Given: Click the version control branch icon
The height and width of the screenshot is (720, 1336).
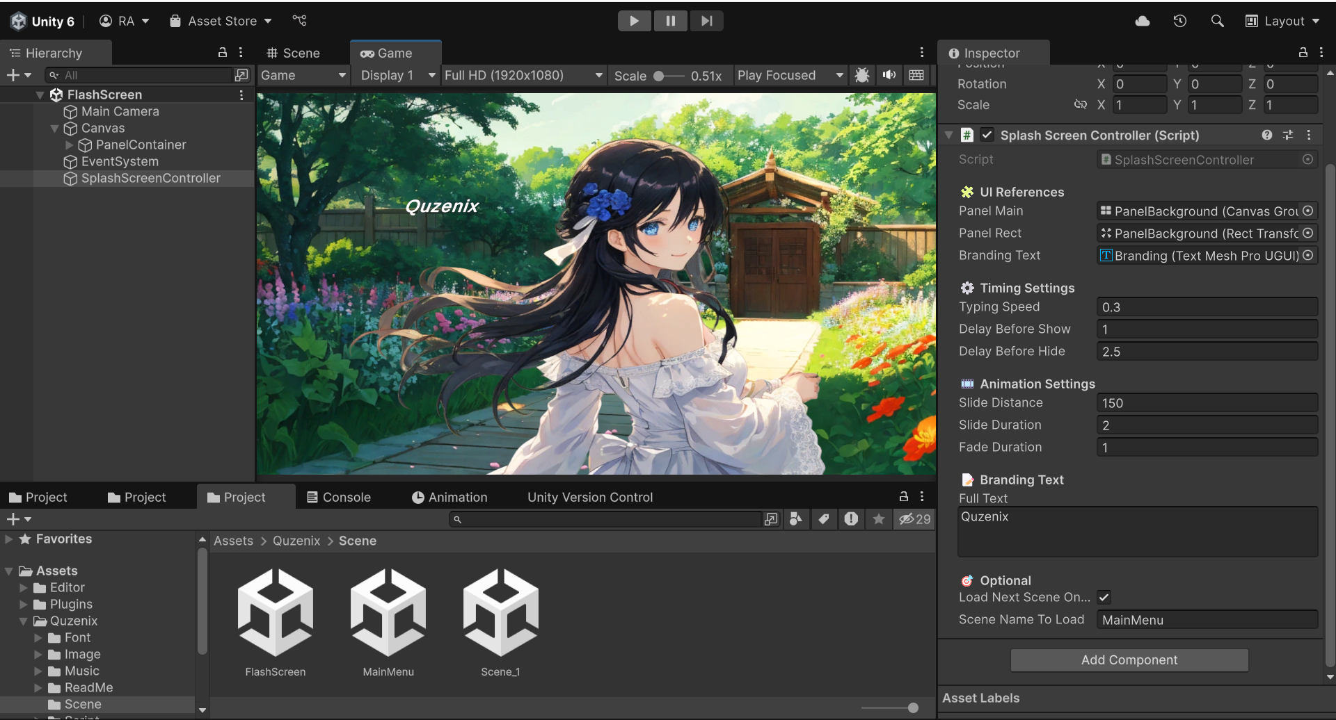Looking at the screenshot, I should 299,21.
